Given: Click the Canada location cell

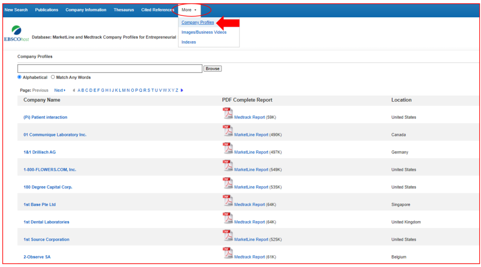Looking at the screenshot, I should pyautogui.click(x=398, y=134).
